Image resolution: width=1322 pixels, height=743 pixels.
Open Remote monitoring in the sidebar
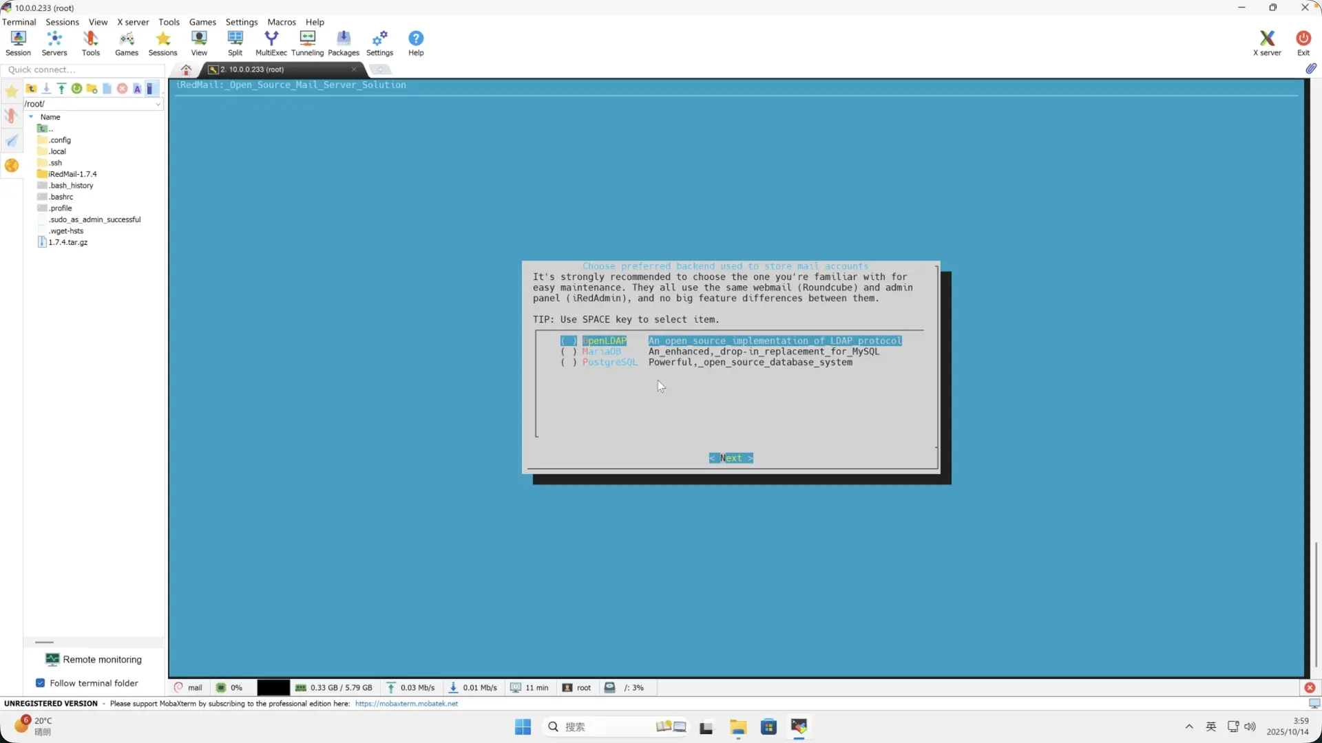pyautogui.click(x=94, y=659)
